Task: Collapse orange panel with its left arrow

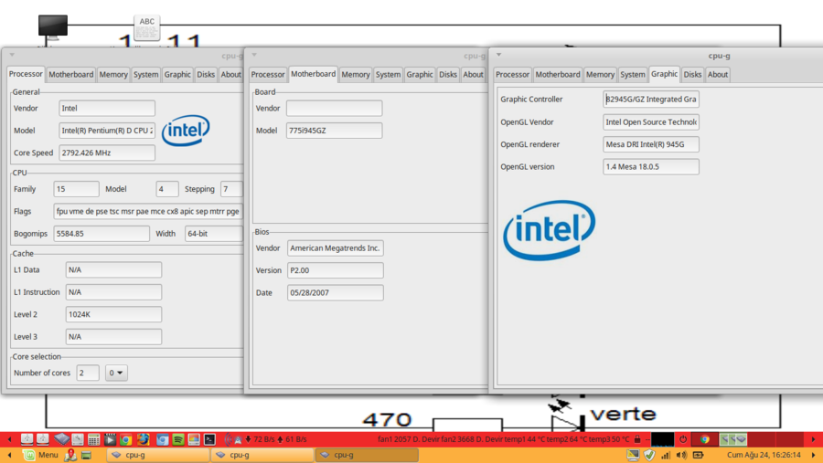Action: (x=9, y=455)
